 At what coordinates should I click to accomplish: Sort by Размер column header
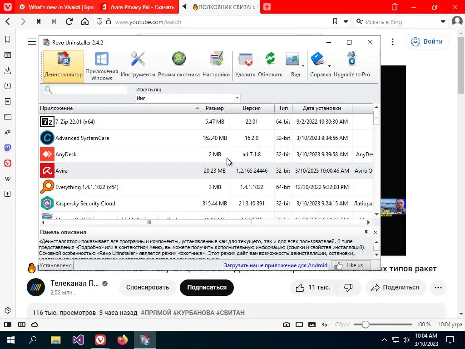coord(215,108)
